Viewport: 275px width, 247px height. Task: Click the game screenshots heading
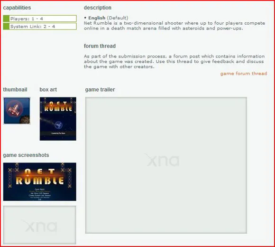(26, 155)
